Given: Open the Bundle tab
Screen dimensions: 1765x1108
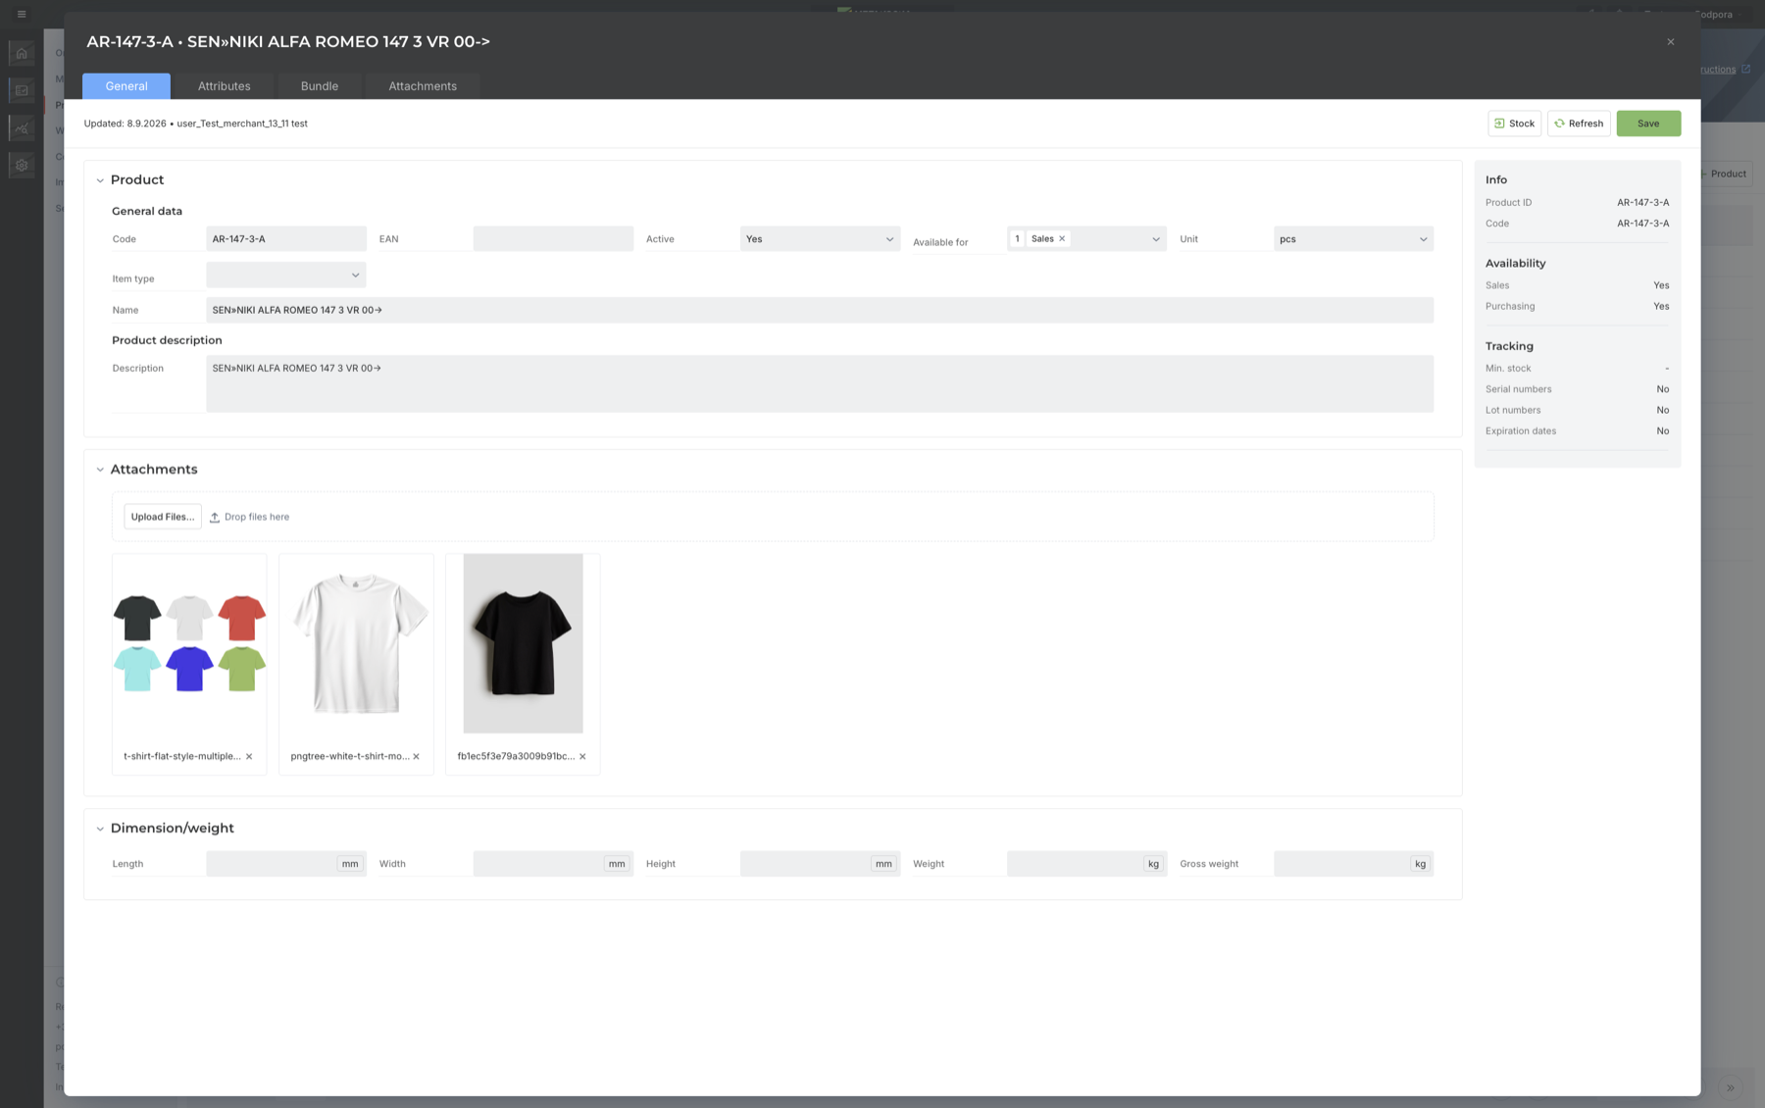Looking at the screenshot, I should (319, 86).
